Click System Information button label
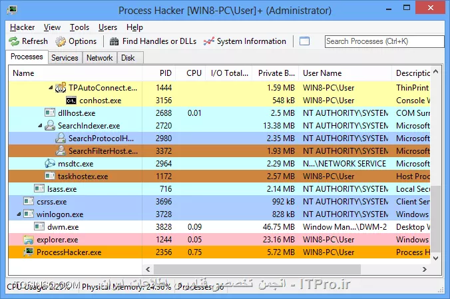Screen dimensions: 450x299 (252, 41)
